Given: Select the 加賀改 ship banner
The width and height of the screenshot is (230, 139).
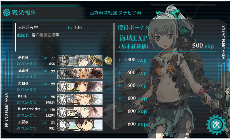Looking at the screenshot, I should tap(80, 125).
